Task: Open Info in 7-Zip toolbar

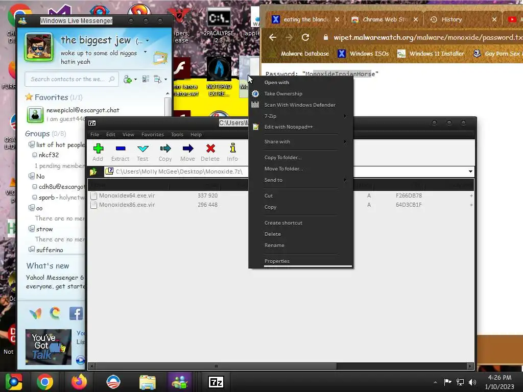Action: point(232,152)
